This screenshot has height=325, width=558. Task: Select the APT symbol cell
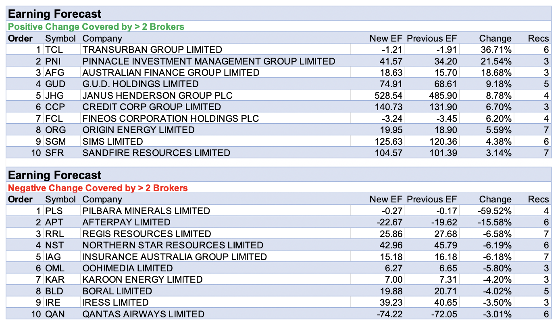(x=54, y=222)
